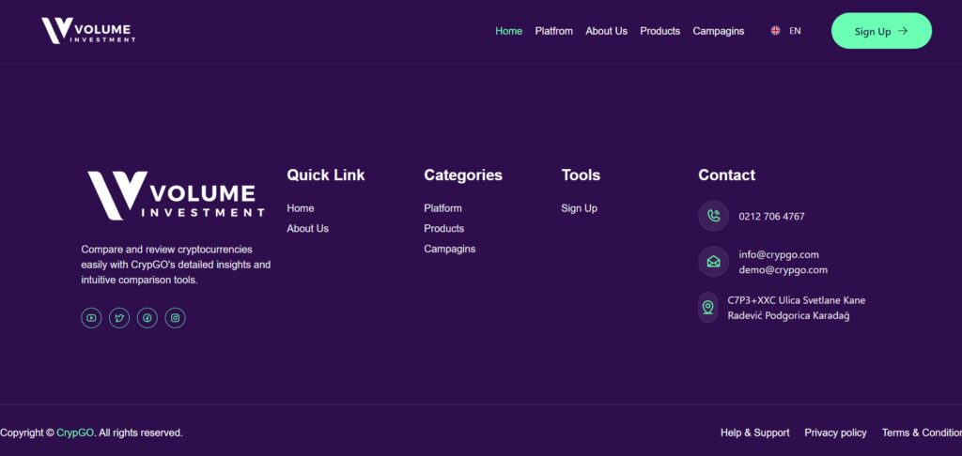Click the Twitter bird icon
Image resolution: width=962 pixels, height=456 pixels.
[119, 318]
